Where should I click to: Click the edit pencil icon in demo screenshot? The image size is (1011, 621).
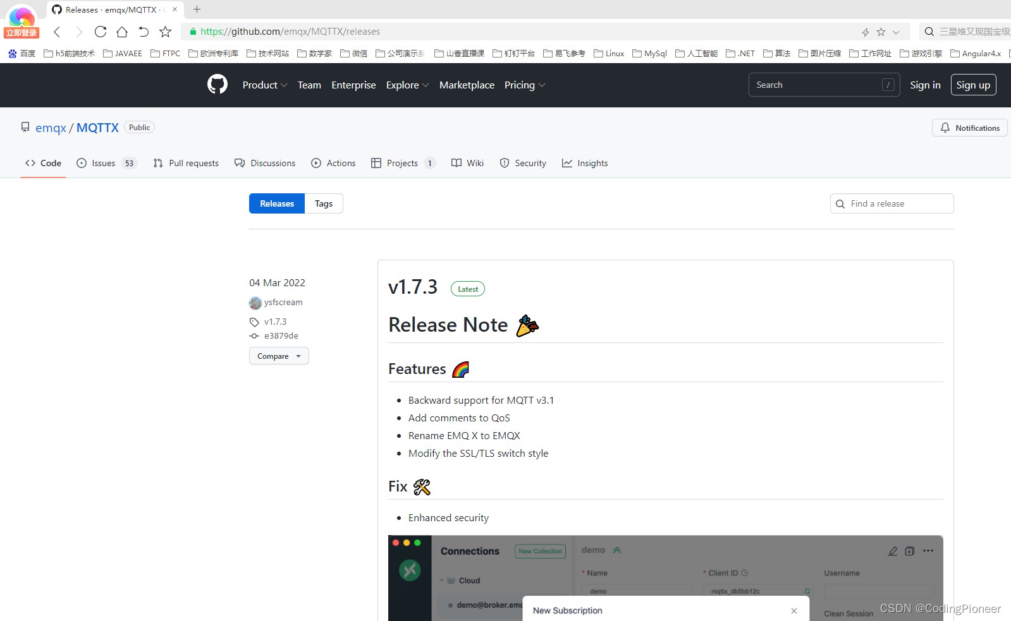tap(892, 551)
